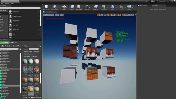This screenshot has height=99, width=176.
Task: Click the Launch toolbar icon
Action: (x=129, y=7)
